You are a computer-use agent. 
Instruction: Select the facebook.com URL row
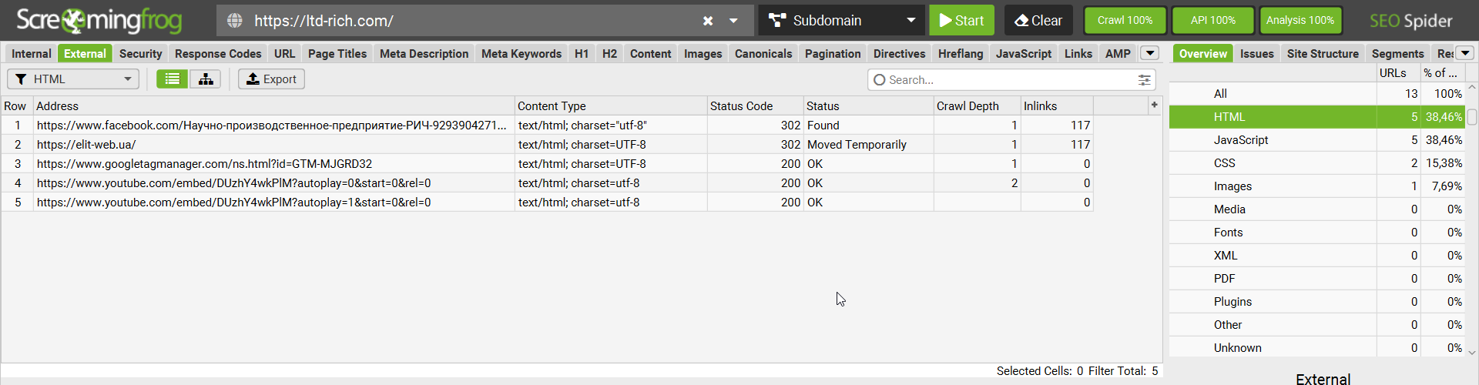(547, 125)
